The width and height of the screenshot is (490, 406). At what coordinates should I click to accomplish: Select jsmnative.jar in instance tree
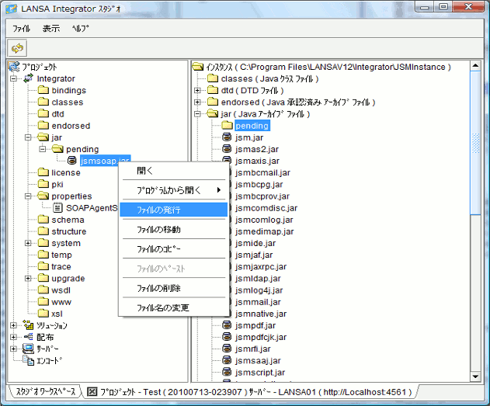pos(261,314)
